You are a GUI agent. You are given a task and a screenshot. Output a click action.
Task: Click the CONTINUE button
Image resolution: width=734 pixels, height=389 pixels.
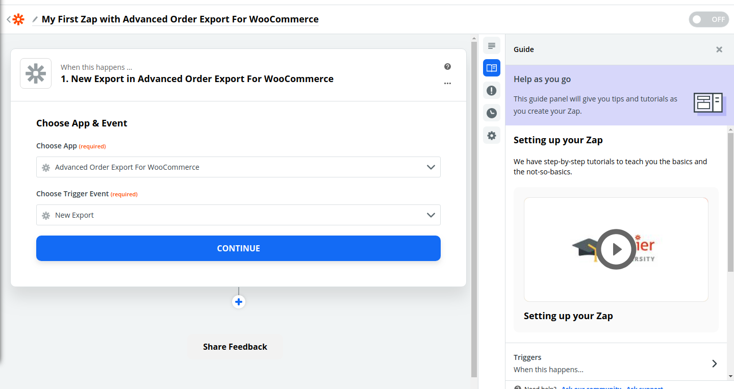click(x=238, y=248)
